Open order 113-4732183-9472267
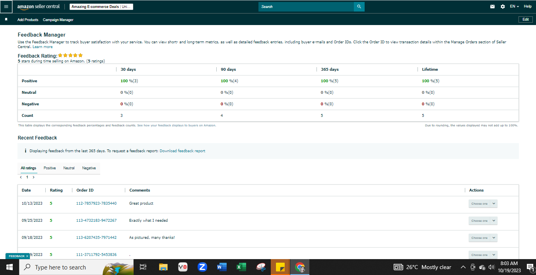This screenshot has width=536, height=275. [96, 221]
